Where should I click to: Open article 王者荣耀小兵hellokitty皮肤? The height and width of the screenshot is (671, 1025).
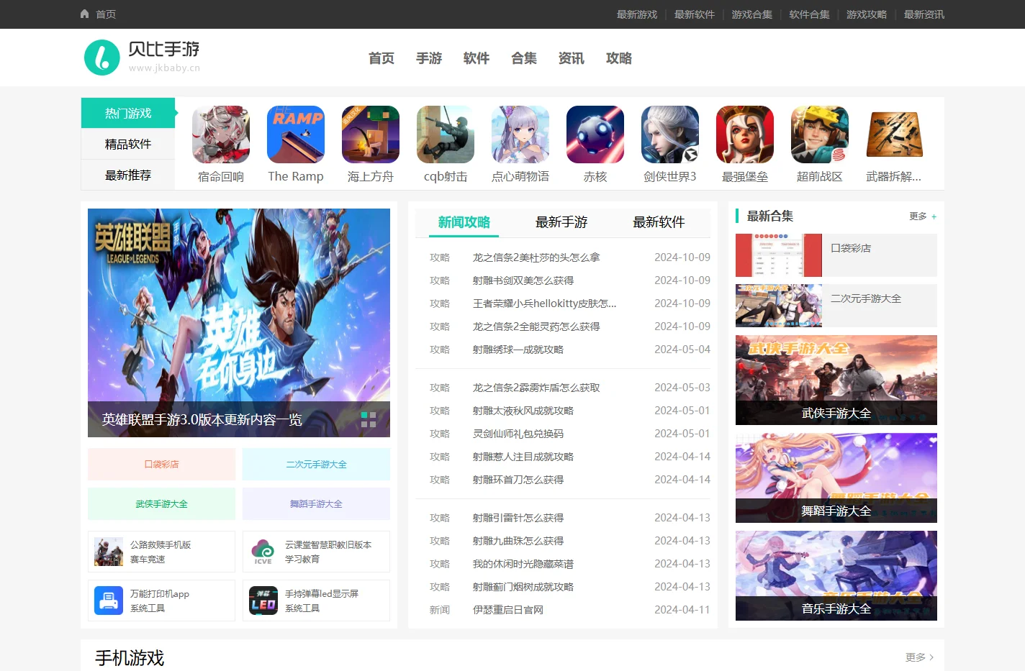(544, 303)
